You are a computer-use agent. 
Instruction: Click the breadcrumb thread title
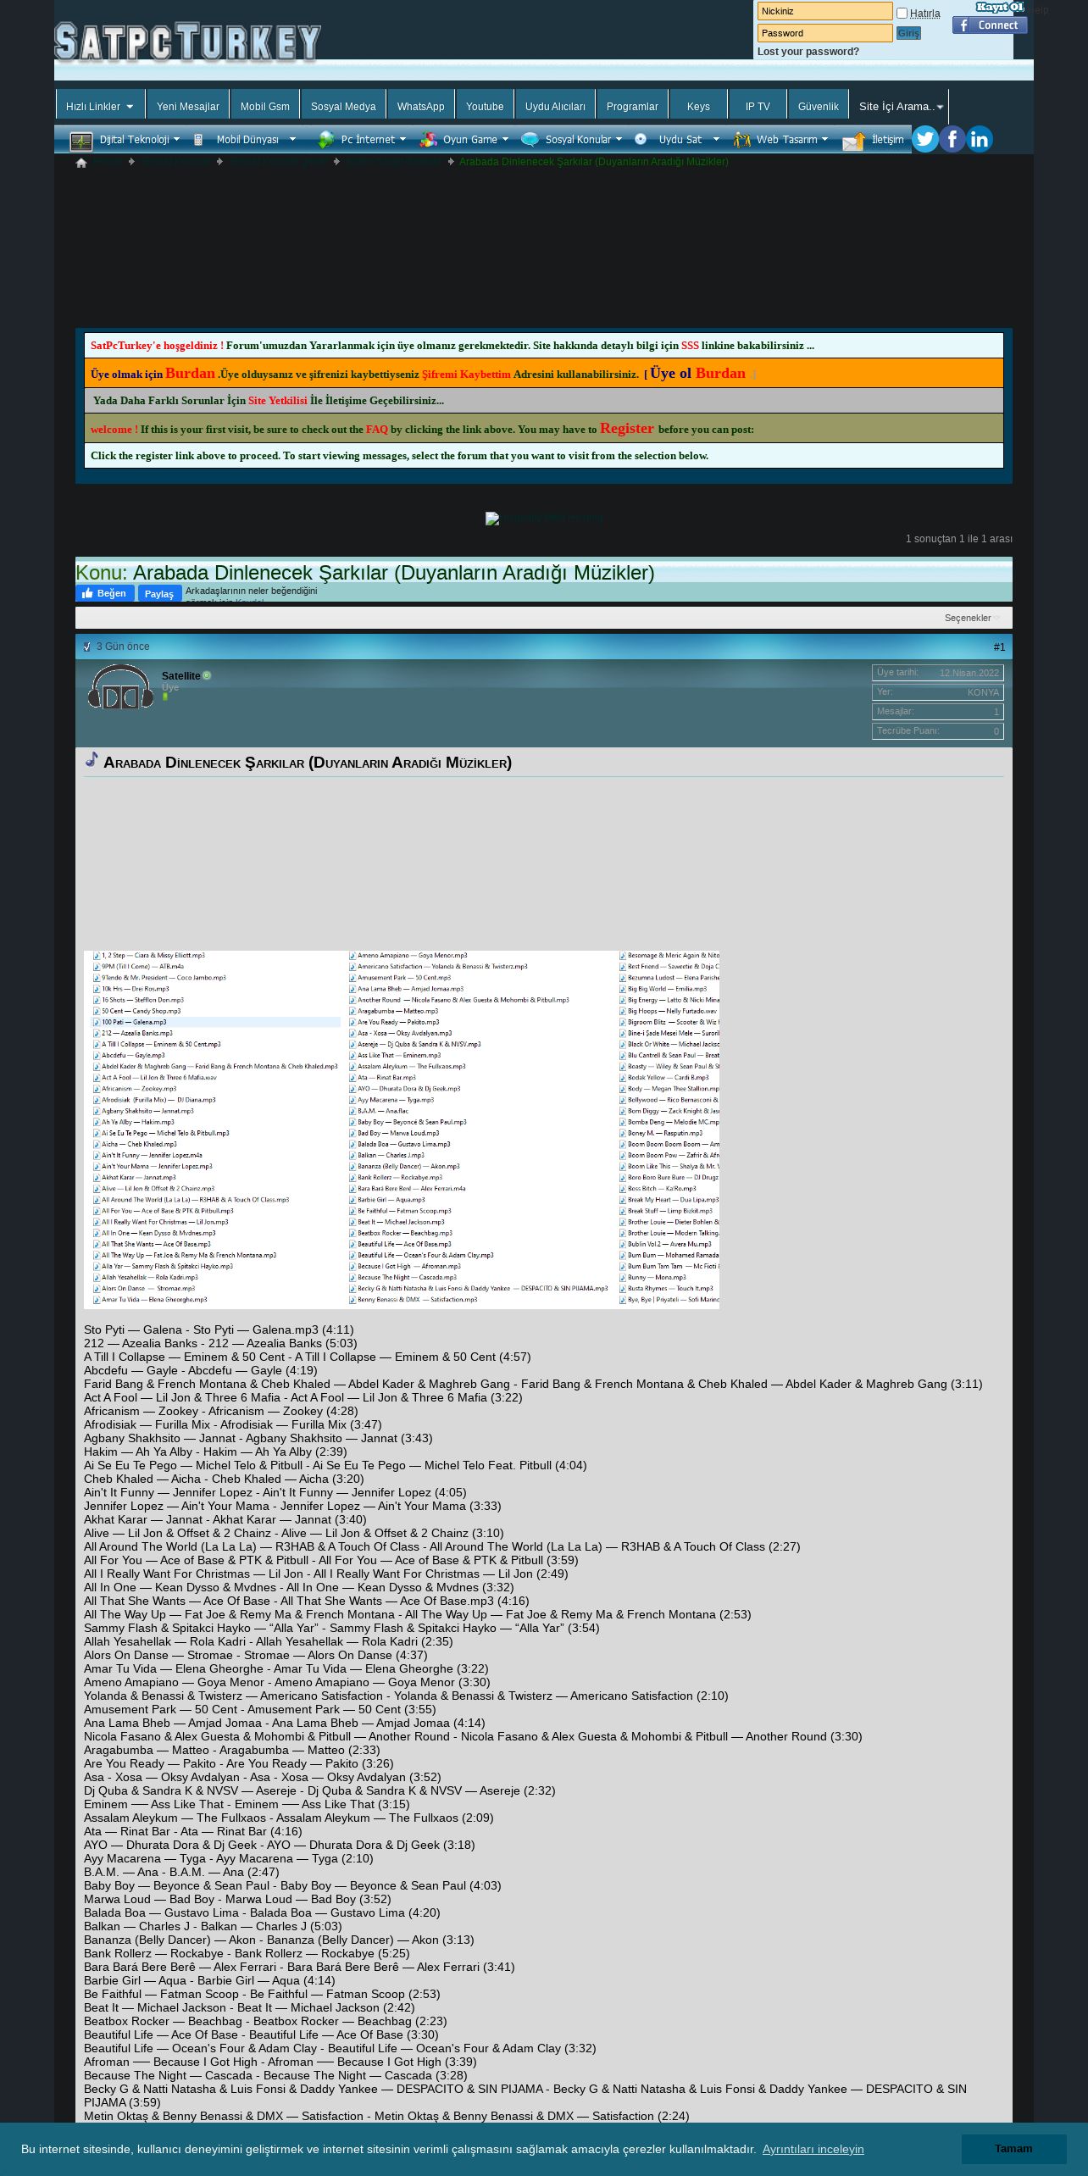pyautogui.click(x=593, y=162)
